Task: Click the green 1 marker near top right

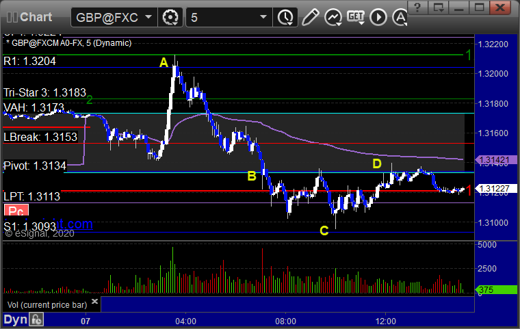Action: click(468, 55)
